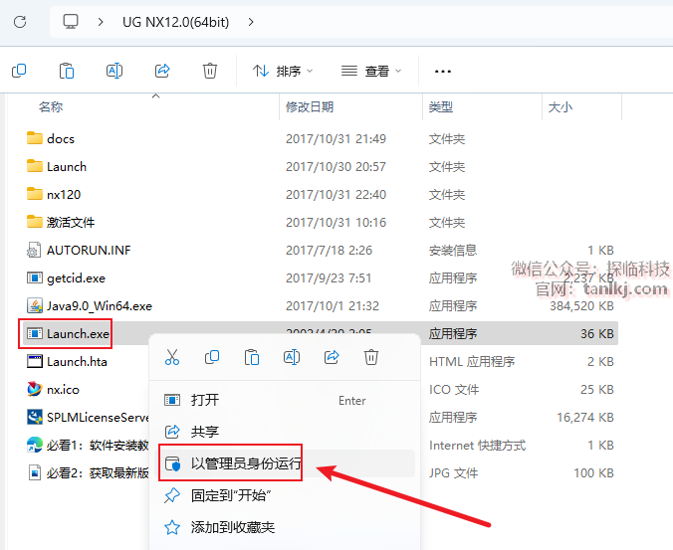Select the docs folder

[x=50, y=139]
